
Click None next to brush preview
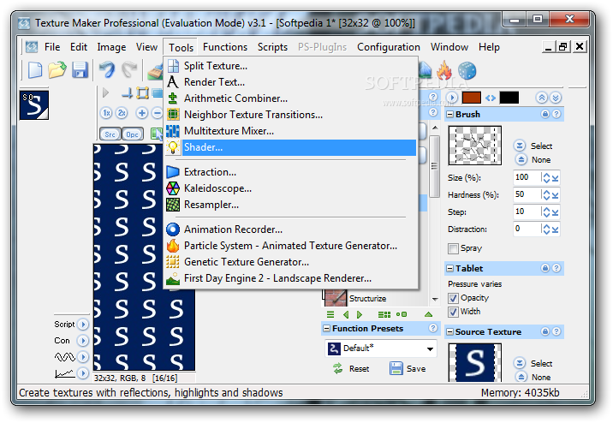click(x=532, y=159)
